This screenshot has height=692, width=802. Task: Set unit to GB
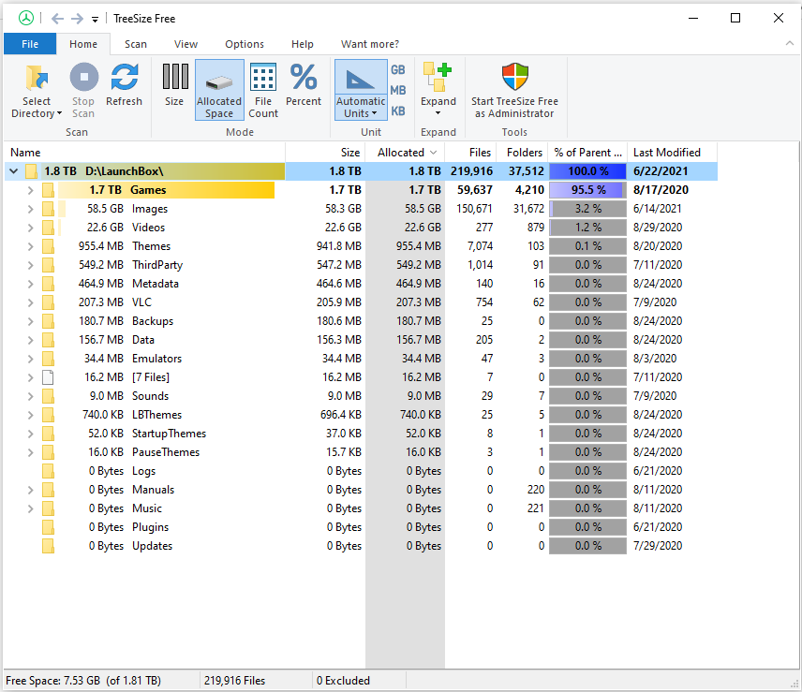[x=398, y=70]
